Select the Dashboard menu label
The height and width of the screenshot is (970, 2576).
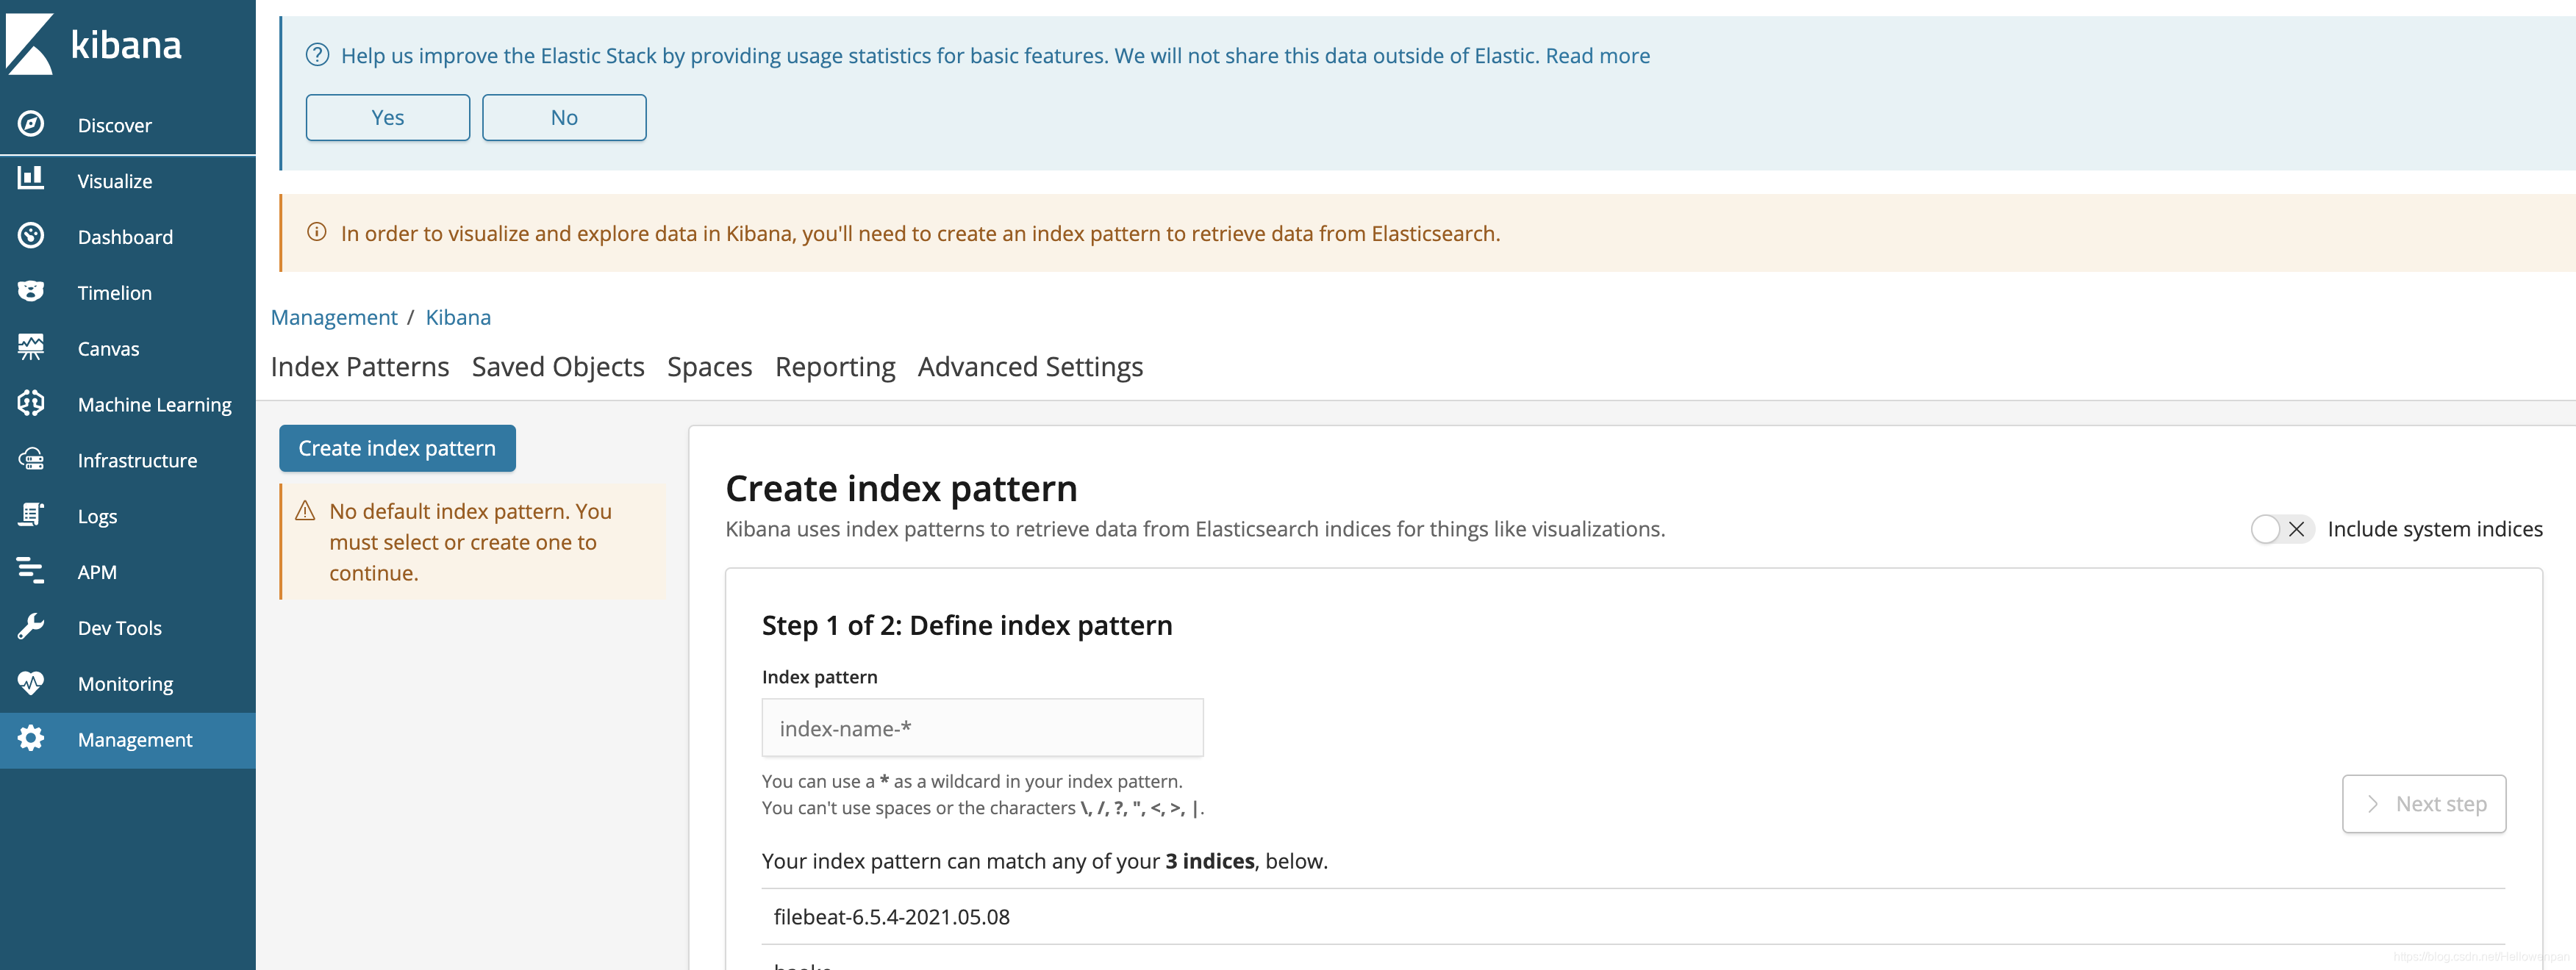pyautogui.click(x=125, y=237)
